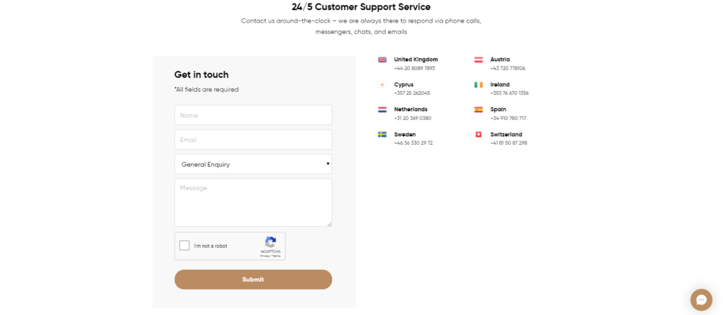
Task: Click the Spain flag icon
Action: point(479,109)
